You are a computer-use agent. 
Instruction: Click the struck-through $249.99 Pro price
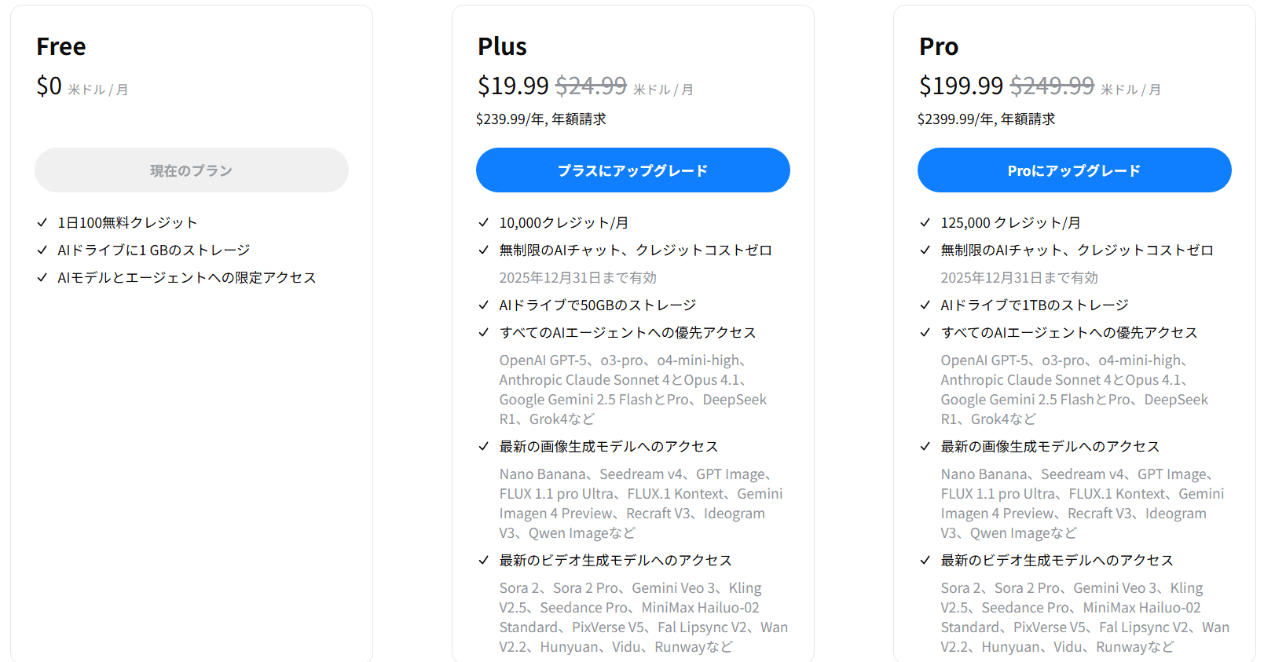point(1051,86)
